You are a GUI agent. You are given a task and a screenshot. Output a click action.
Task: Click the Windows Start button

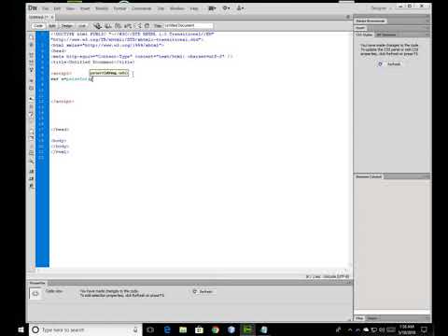(21, 329)
